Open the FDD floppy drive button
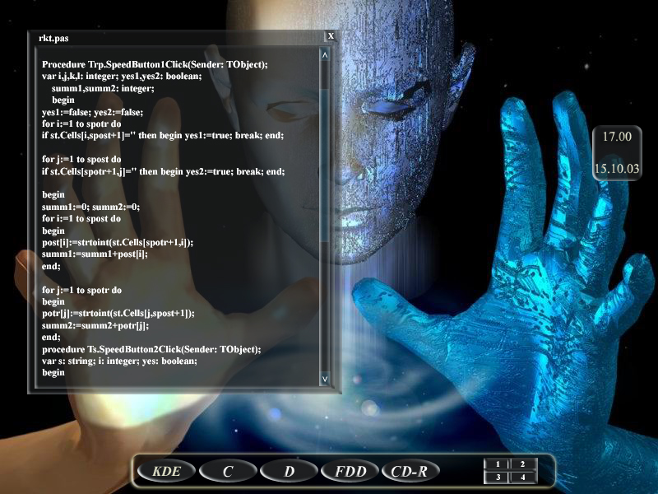Screen dimensions: 658x494 (x=350, y=472)
